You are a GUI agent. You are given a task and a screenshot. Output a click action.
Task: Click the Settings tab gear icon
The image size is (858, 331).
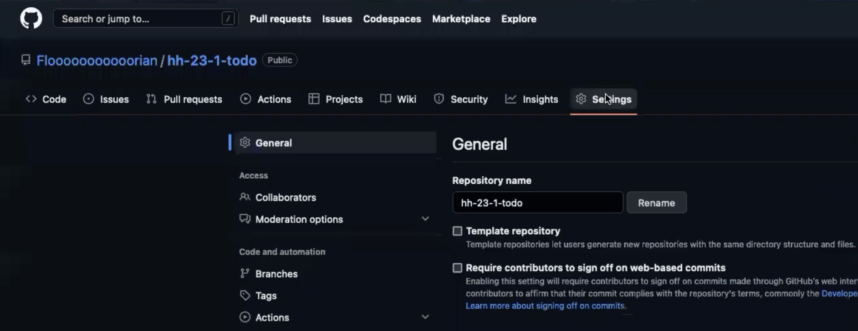coord(581,99)
